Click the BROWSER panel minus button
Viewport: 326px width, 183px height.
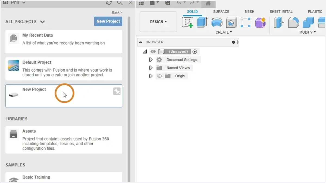pyautogui.click(x=233, y=42)
